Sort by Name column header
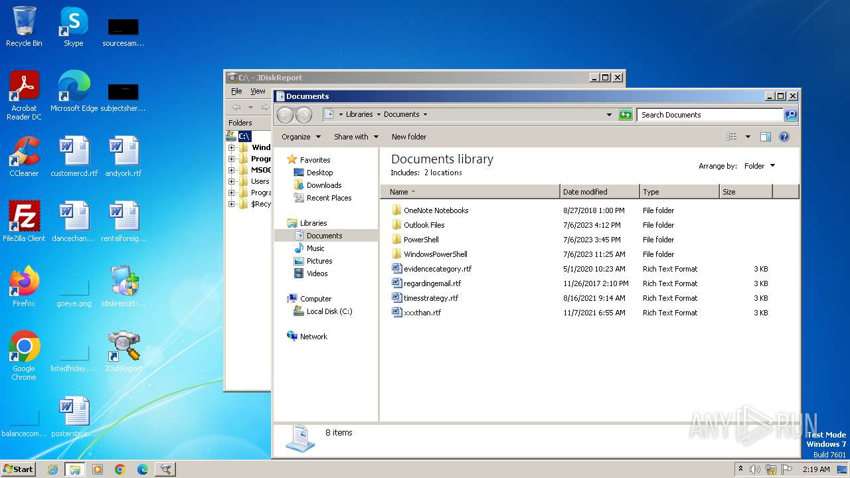 pos(470,192)
